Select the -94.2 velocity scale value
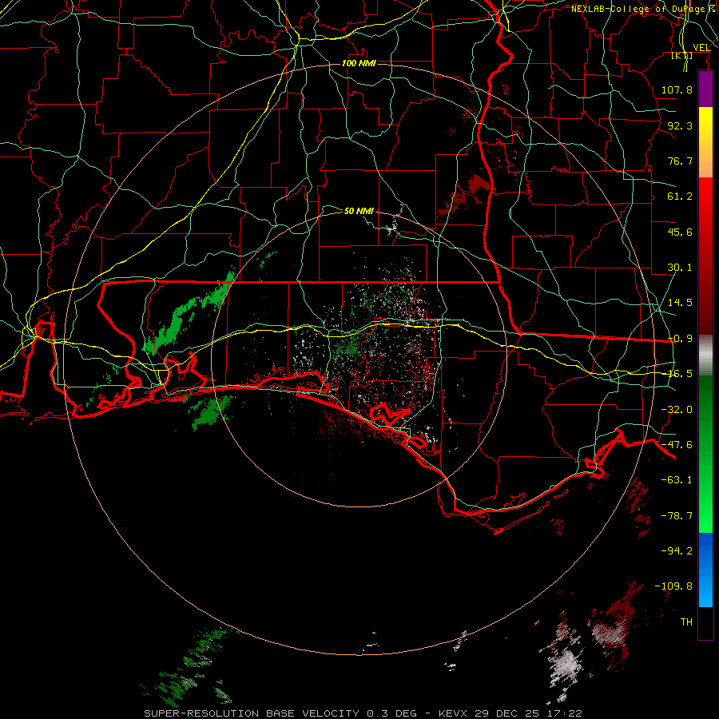Viewport: 719px width, 719px height. click(677, 550)
